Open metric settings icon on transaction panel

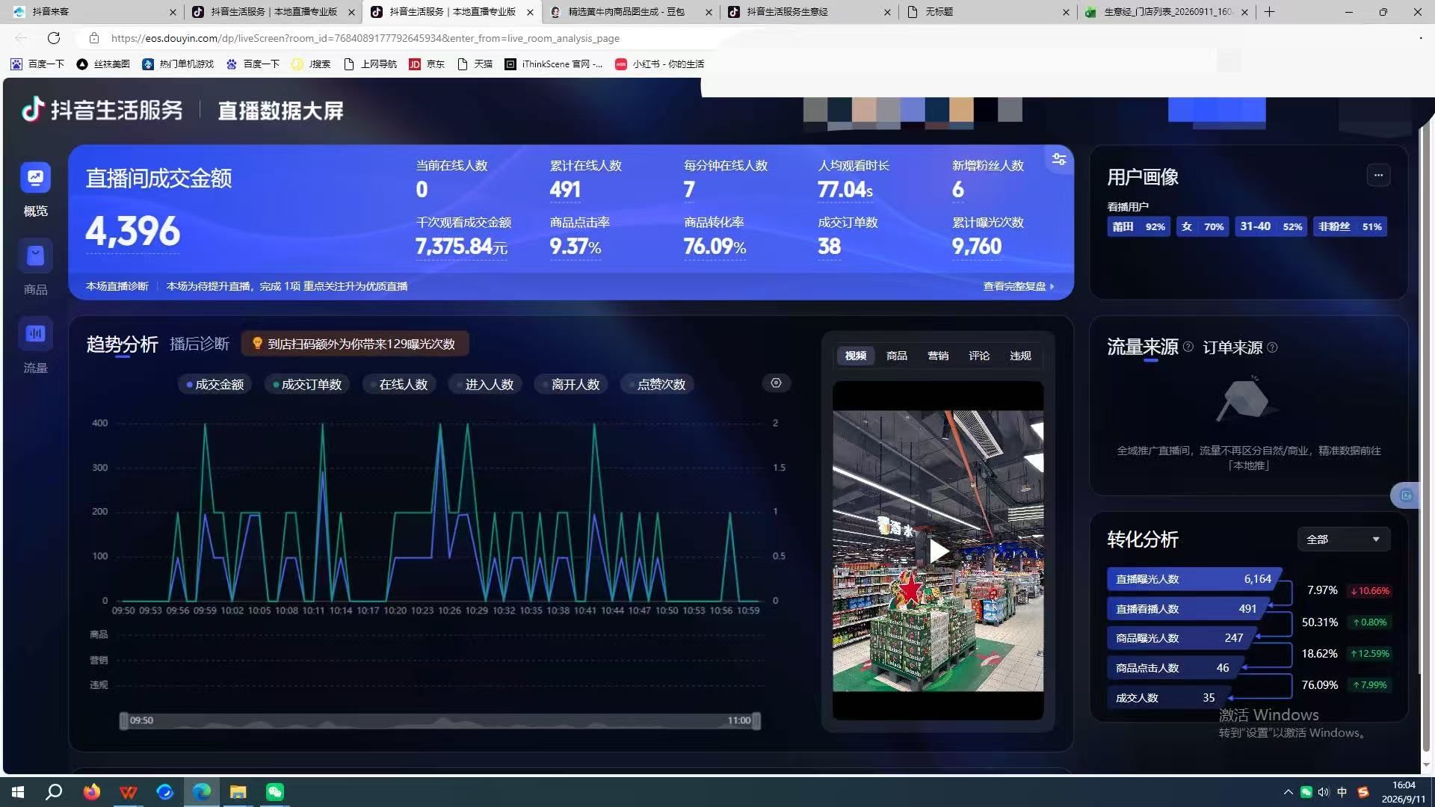coord(1059,159)
